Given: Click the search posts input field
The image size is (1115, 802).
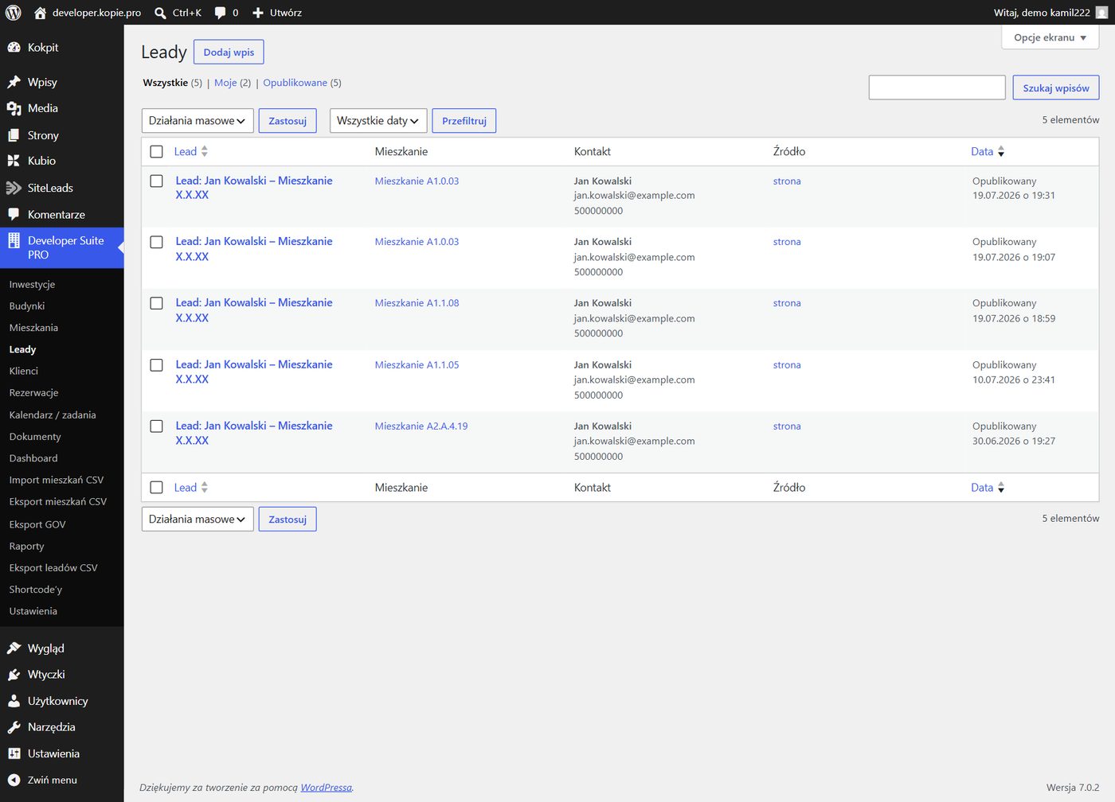Looking at the screenshot, I should [937, 88].
